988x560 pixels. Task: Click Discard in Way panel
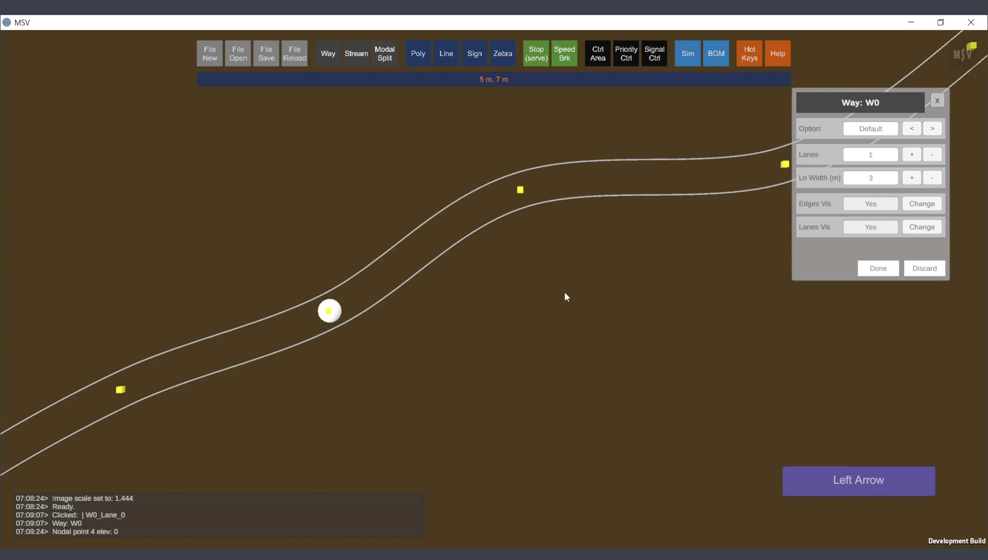[x=924, y=268]
